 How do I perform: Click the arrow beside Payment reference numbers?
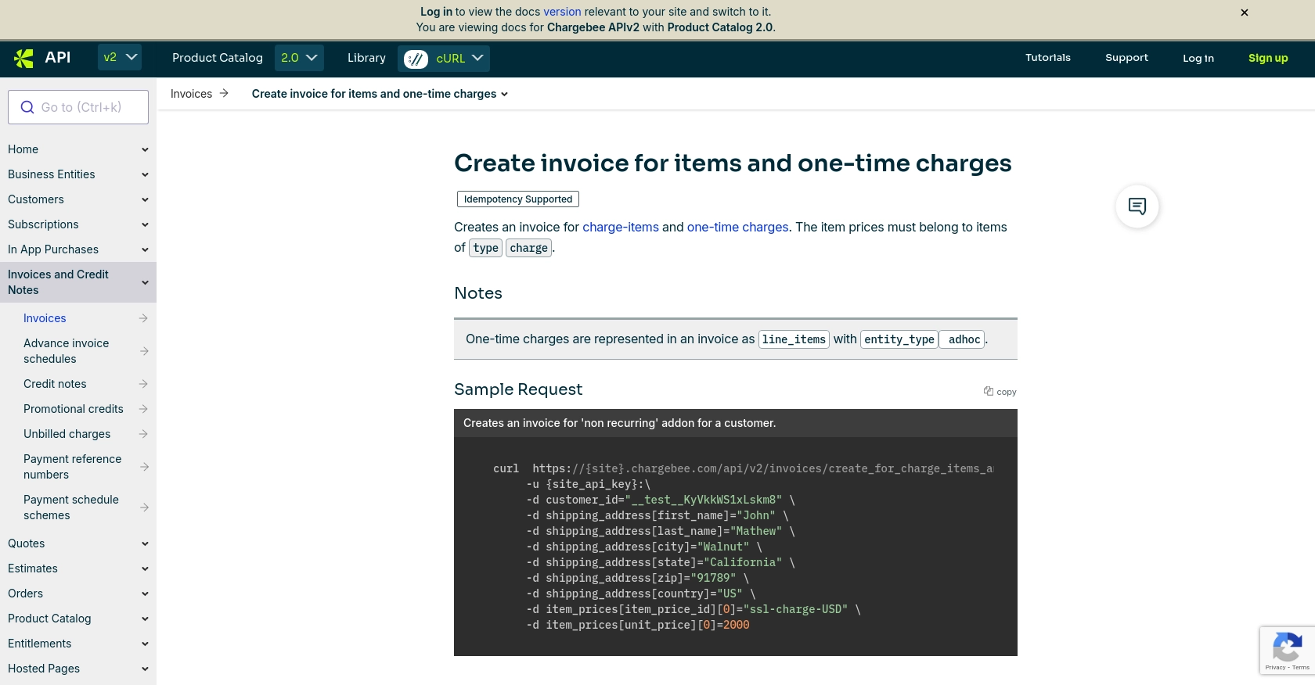click(144, 467)
